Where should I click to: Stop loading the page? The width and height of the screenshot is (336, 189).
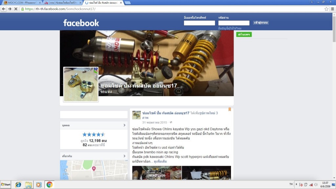coord(16,9)
